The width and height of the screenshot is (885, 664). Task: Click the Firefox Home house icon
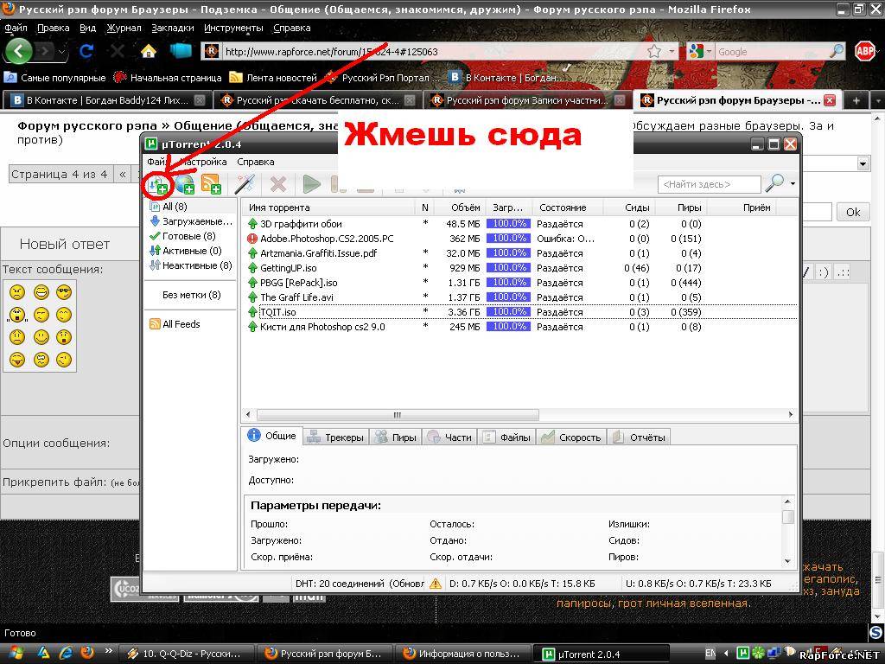tap(149, 51)
